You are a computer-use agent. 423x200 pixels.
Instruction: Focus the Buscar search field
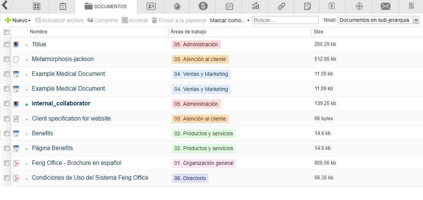click(285, 20)
